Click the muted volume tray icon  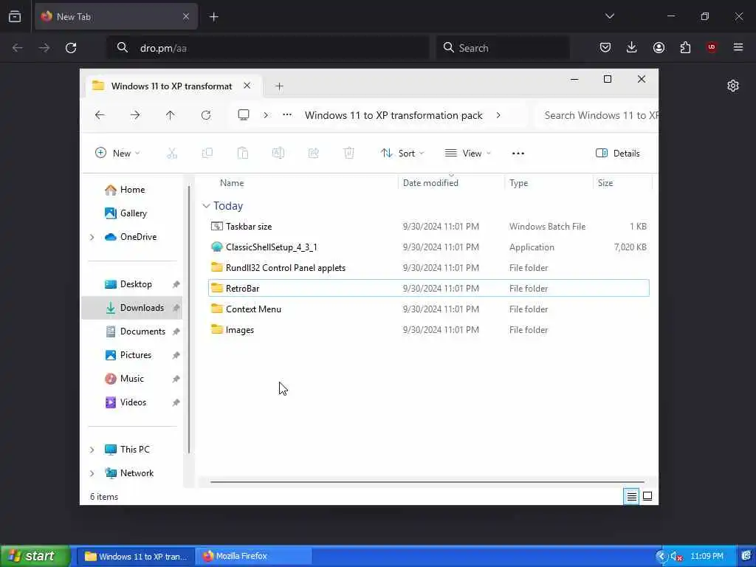click(676, 557)
